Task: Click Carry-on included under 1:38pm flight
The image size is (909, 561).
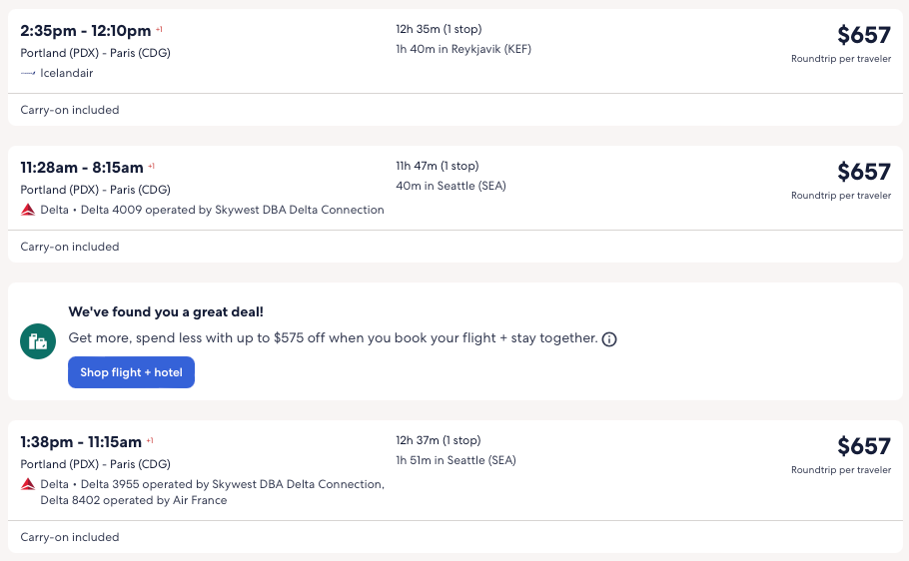Action: click(70, 537)
